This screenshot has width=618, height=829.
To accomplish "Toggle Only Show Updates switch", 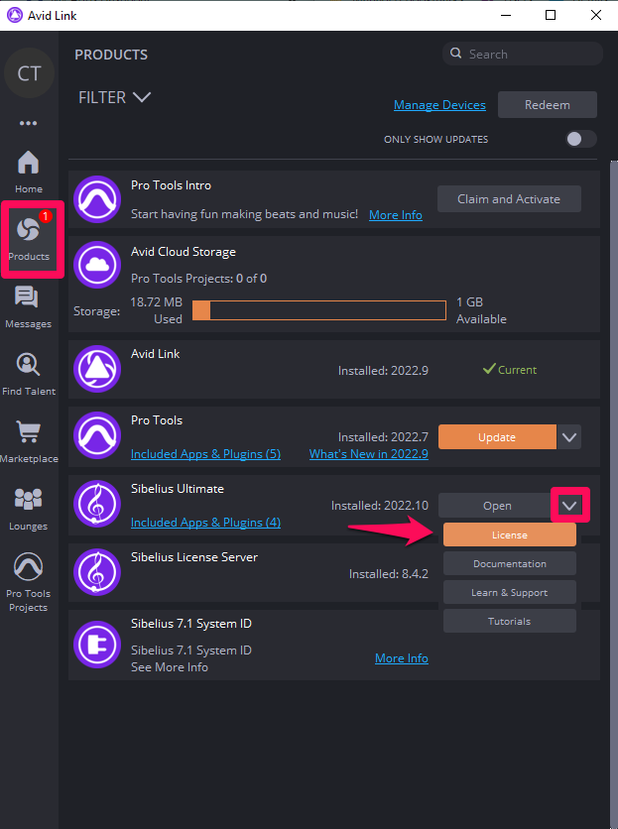I will [x=581, y=139].
